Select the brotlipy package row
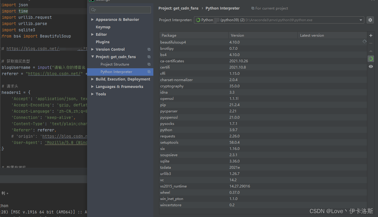 pyautogui.click(x=263, y=48)
